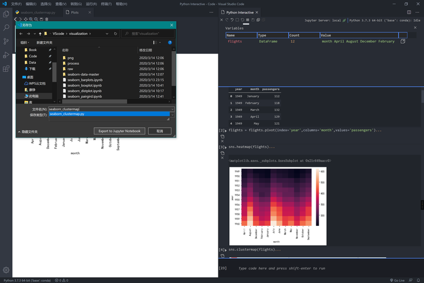Open more actions for Python Interactive group
This screenshot has width=424, height=283.
click(x=418, y=12)
